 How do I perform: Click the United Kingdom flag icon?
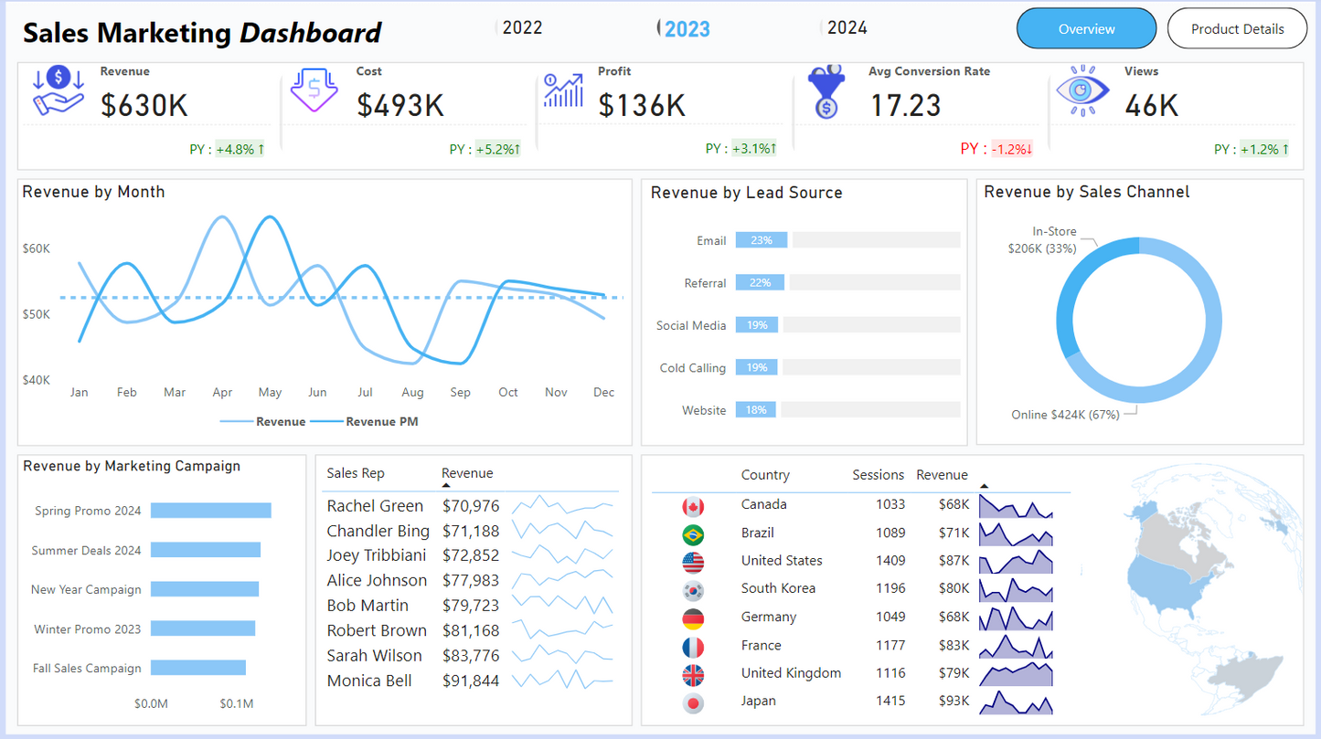693,675
